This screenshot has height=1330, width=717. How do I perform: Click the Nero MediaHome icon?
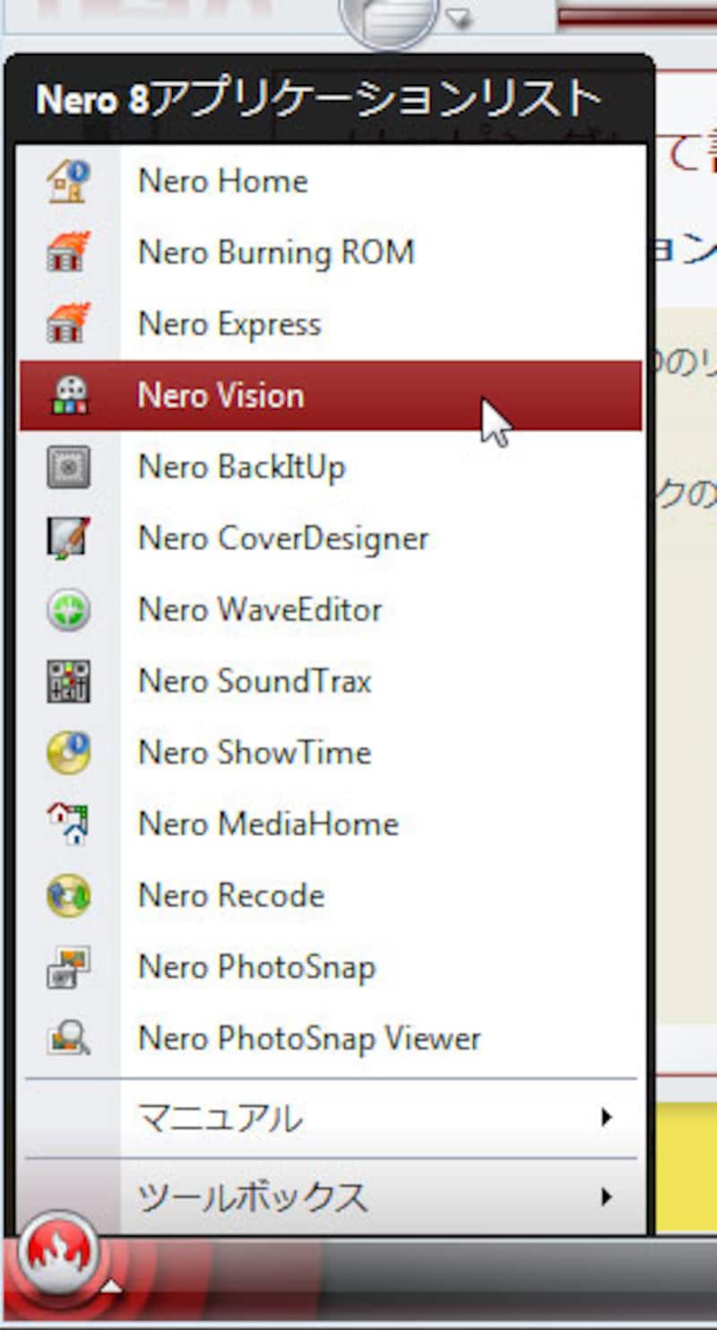(x=68, y=825)
